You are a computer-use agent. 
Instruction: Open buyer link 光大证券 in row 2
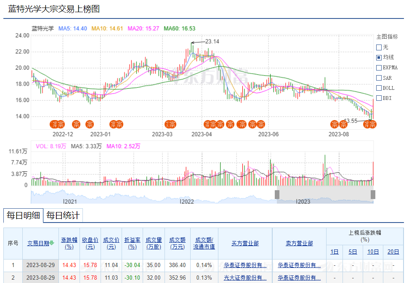[245, 278]
